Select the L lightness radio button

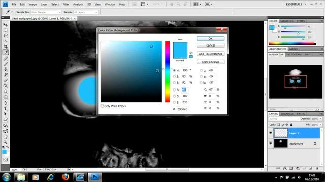(201, 70)
